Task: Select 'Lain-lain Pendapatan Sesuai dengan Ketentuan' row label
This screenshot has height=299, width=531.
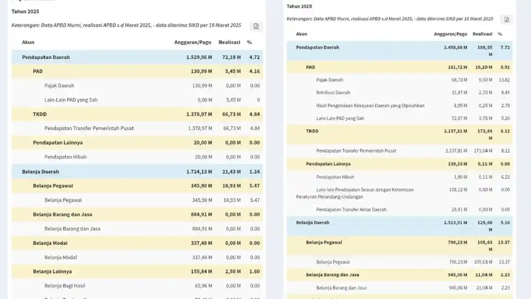Action: pos(365,190)
